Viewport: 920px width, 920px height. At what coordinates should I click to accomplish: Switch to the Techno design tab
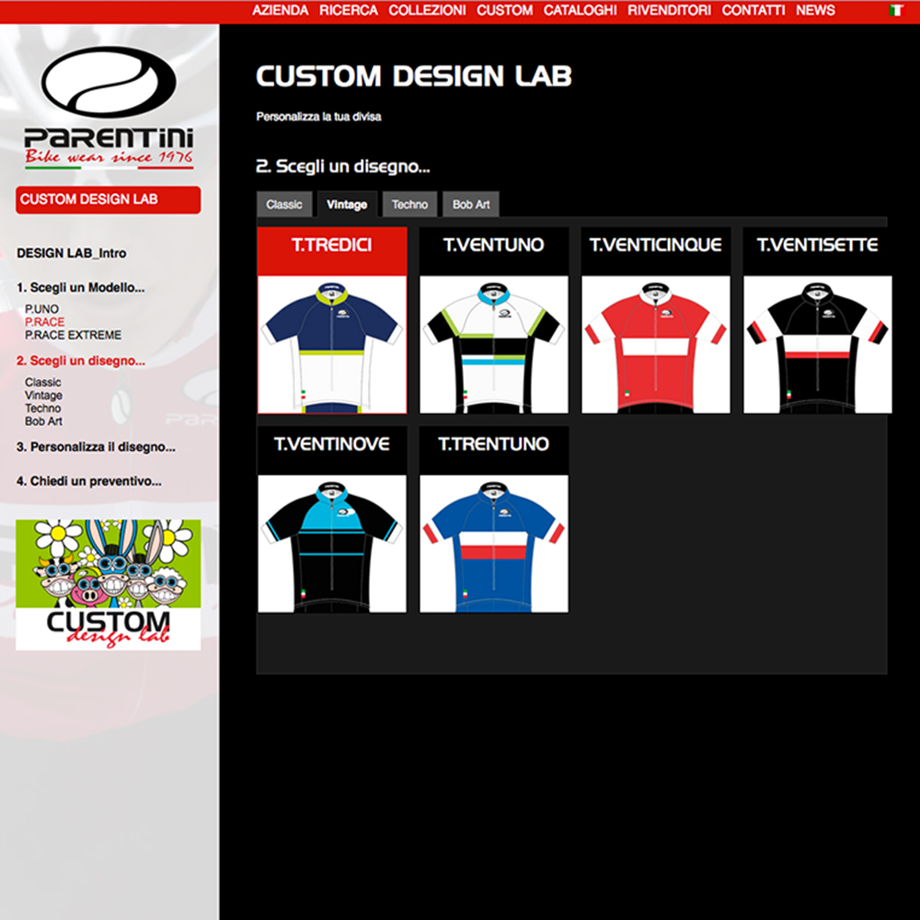pyautogui.click(x=409, y=204)
